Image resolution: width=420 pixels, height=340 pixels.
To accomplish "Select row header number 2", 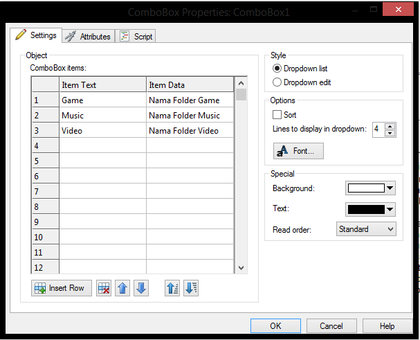I will [x=45, y=116].
